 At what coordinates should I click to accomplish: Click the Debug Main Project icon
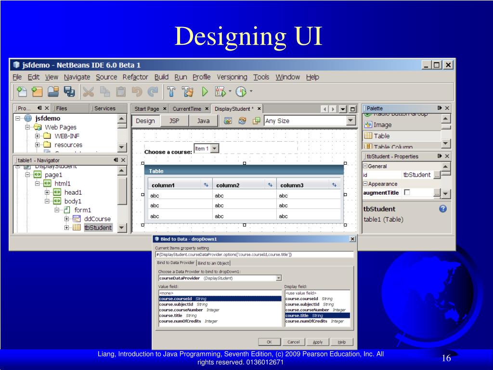pos(220,92)
